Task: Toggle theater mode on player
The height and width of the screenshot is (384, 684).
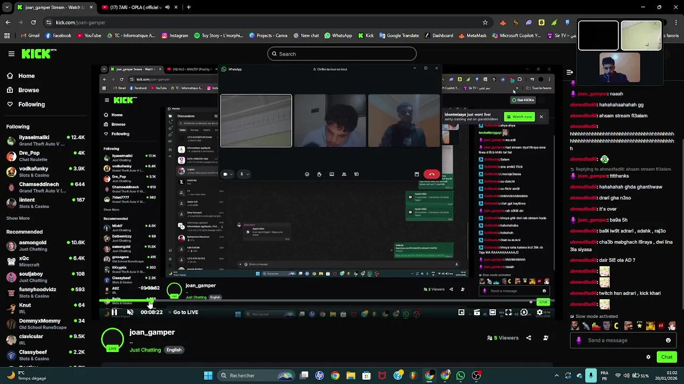Action: (x=493, y=313)
